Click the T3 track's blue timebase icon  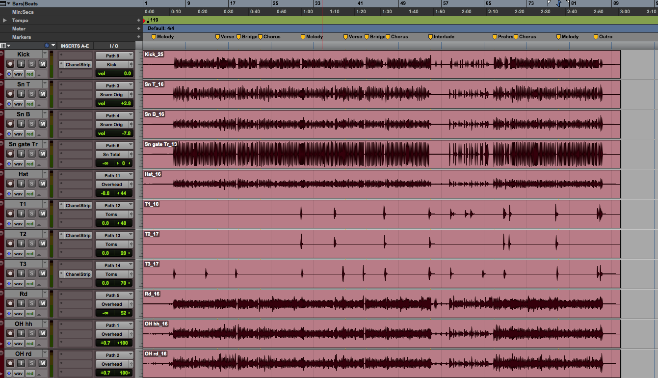click(x=9, y=284)
